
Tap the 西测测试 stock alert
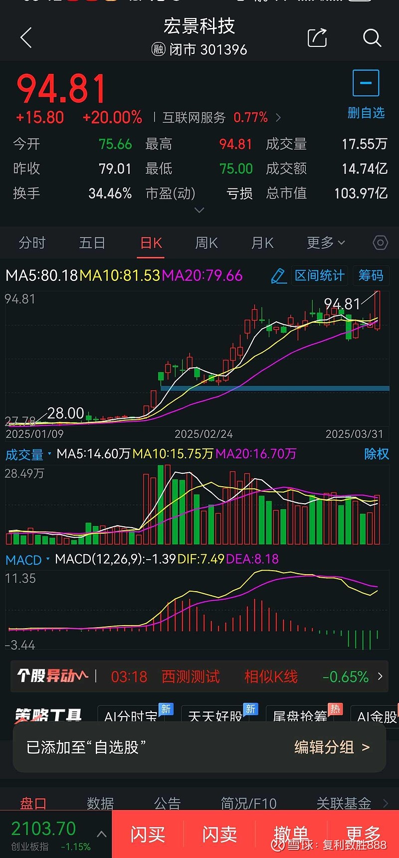pos(191,677)
